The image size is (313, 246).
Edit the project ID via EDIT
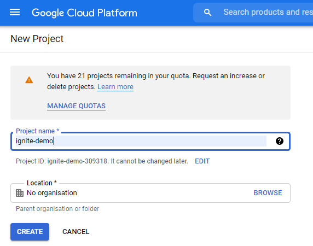tap(202, 161)
